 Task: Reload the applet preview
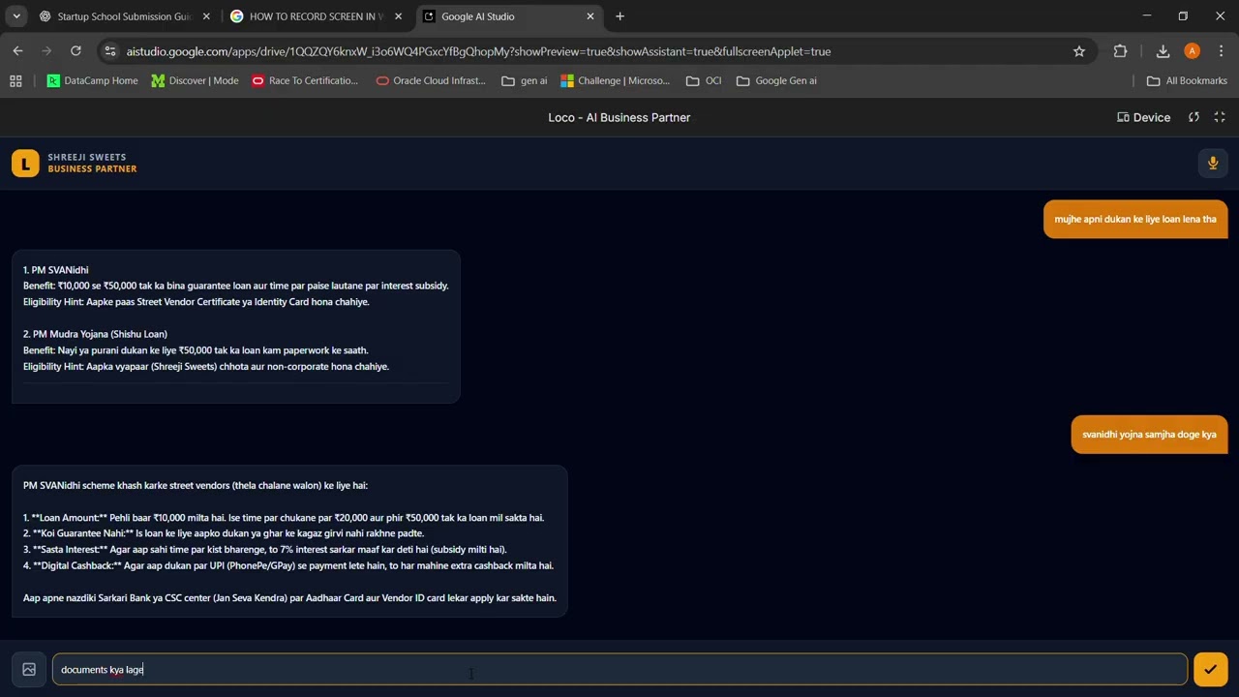point(1194,117)
